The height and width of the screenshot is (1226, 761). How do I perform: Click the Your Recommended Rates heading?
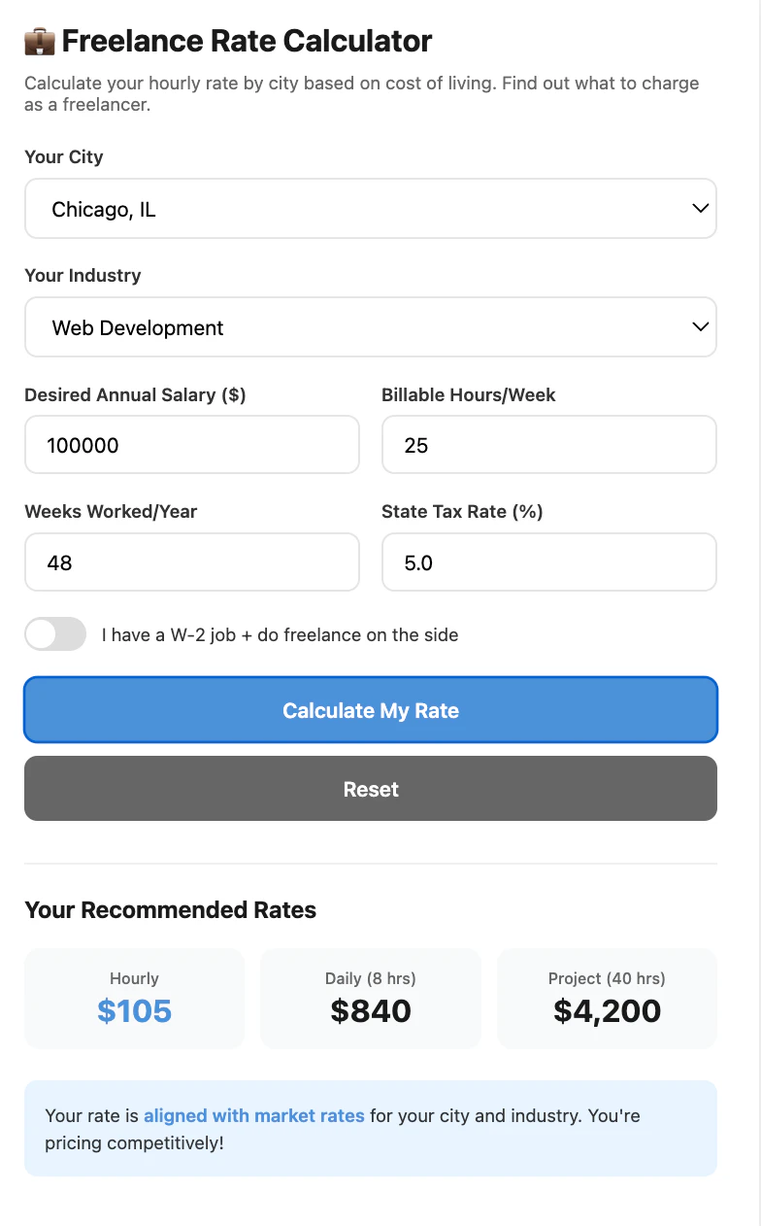pos(170,910)
